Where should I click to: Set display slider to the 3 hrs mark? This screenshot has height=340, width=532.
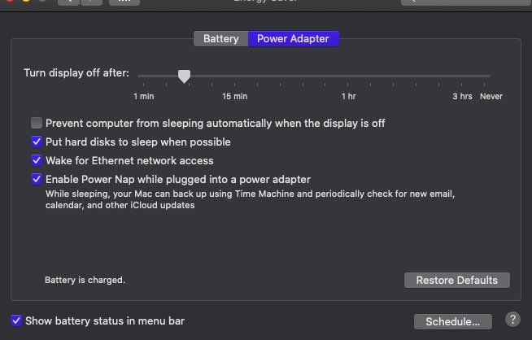tap(462, 76)
